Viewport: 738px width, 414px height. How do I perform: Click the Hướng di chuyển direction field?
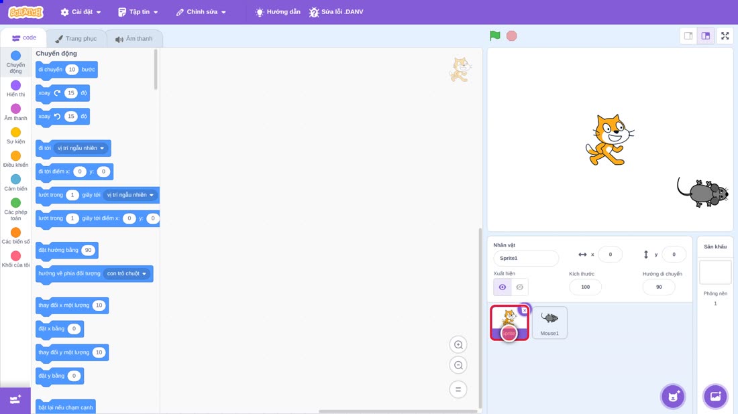tap(658, 287)
